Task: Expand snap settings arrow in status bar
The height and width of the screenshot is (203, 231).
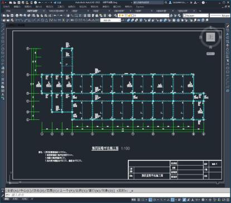Action: tap(146, 200)
